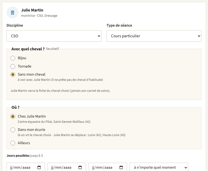The width and height of the screenshot is (208, 171).
Task: Open calendar picker on first date field
Action: 39,167
